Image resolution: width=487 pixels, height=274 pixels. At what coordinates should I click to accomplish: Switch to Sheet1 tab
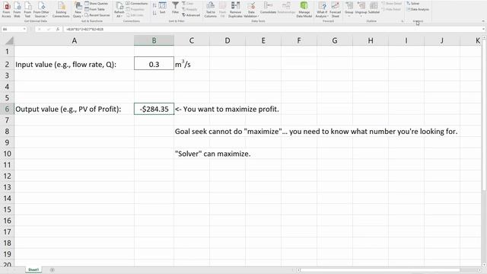coord(33,269)
